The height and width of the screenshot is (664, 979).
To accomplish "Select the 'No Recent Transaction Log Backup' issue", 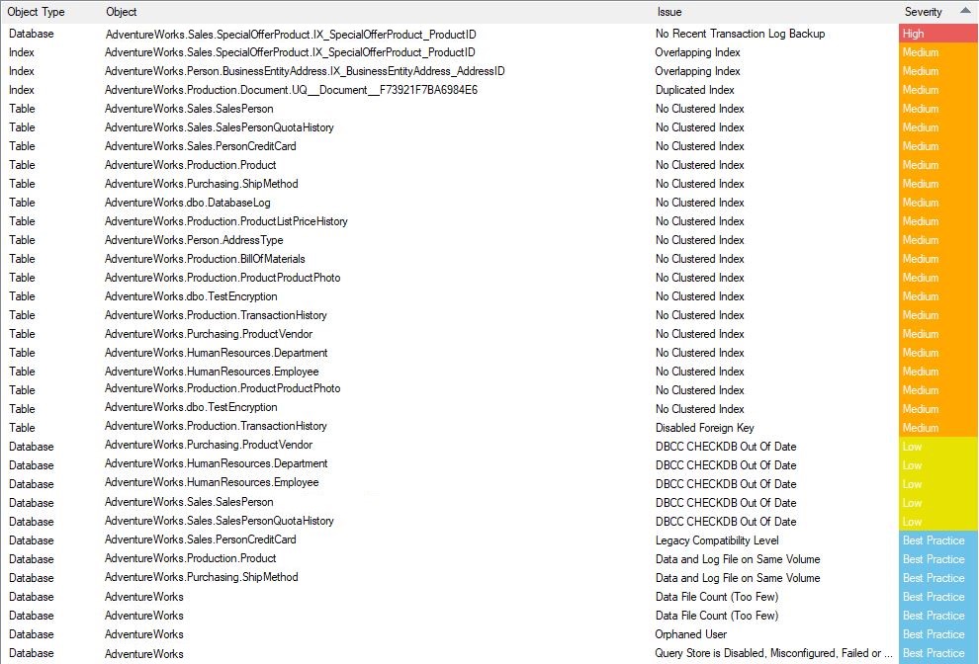I will coord(740,34).
